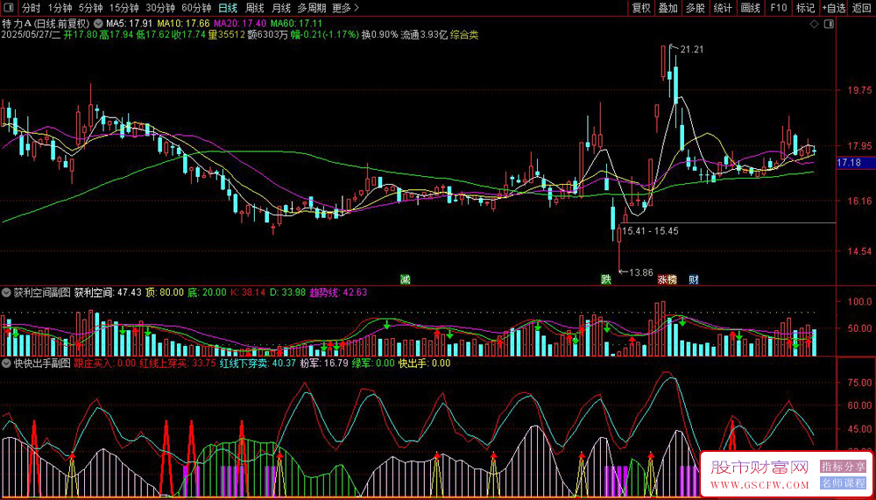The height and width of the screenshot is (500, 876).
Task: Open the 多股 multi-stock view
Action: tap(696, 9)
